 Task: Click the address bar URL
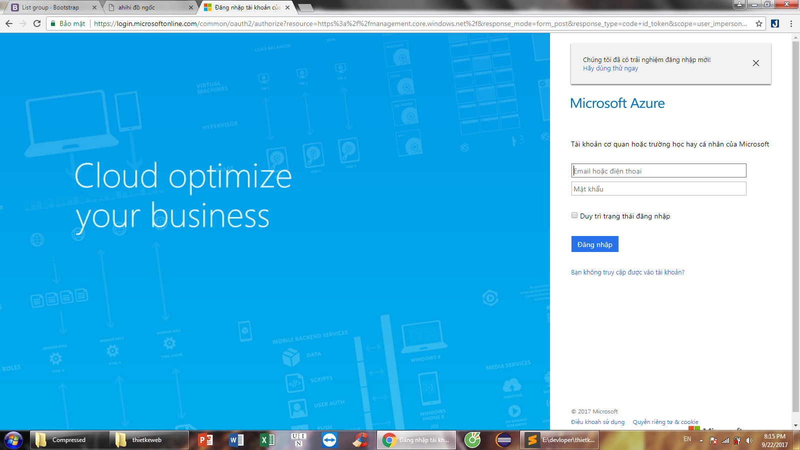420,23
